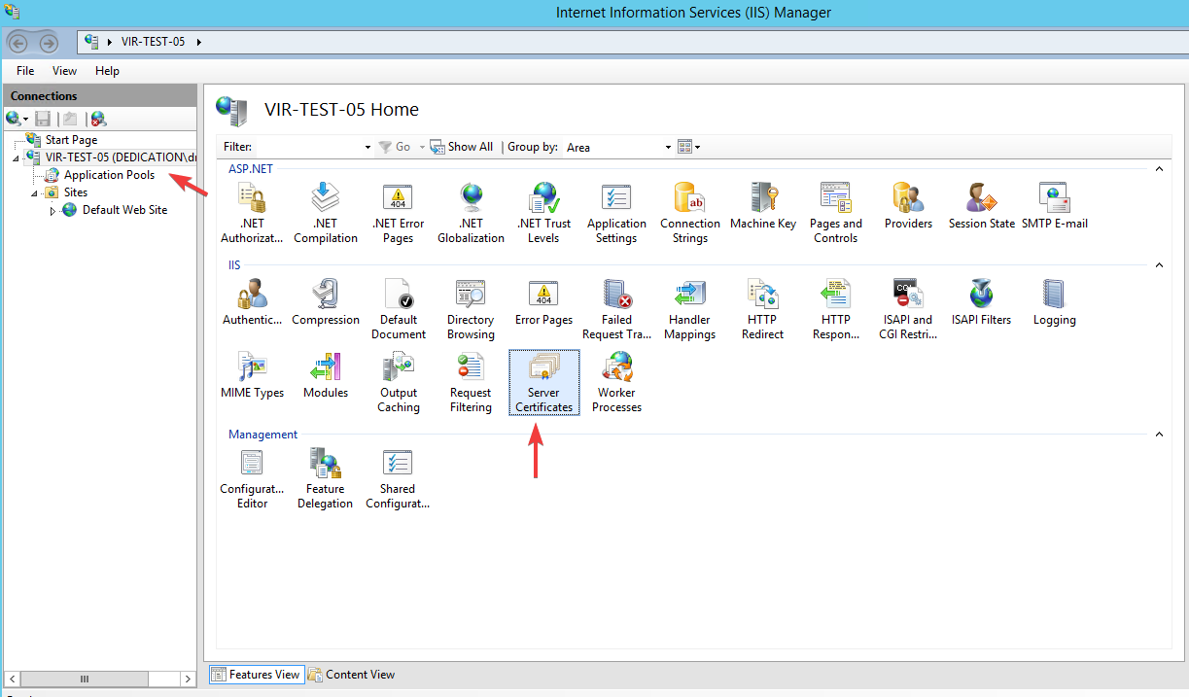
Task: Open the File menu
Action: click(25, 71)
